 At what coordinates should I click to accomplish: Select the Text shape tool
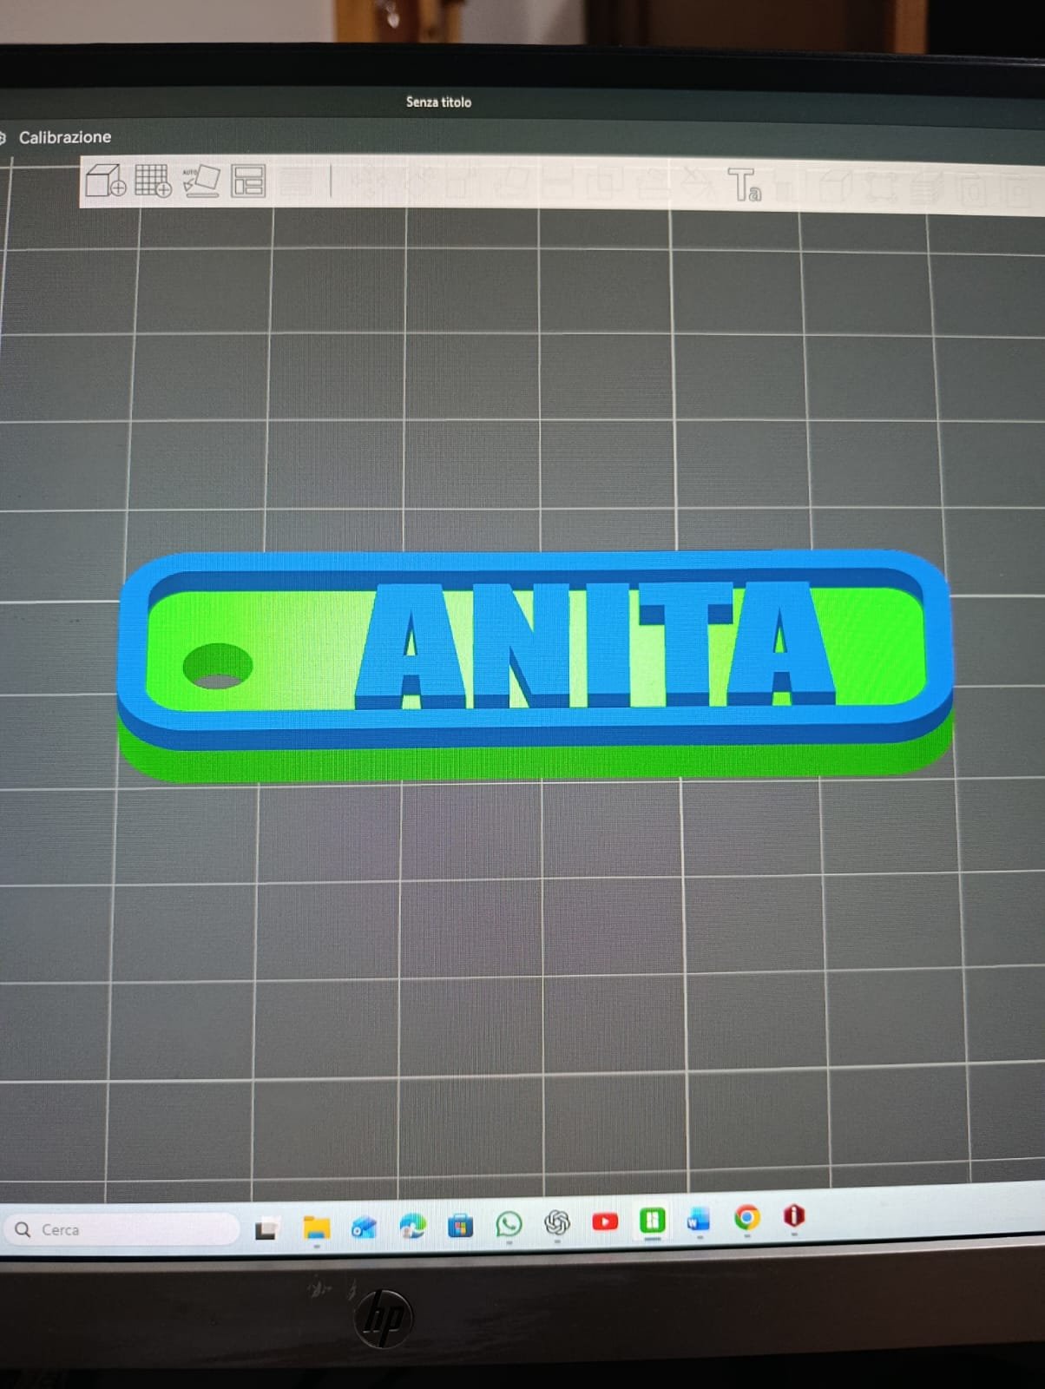[744, 185]
